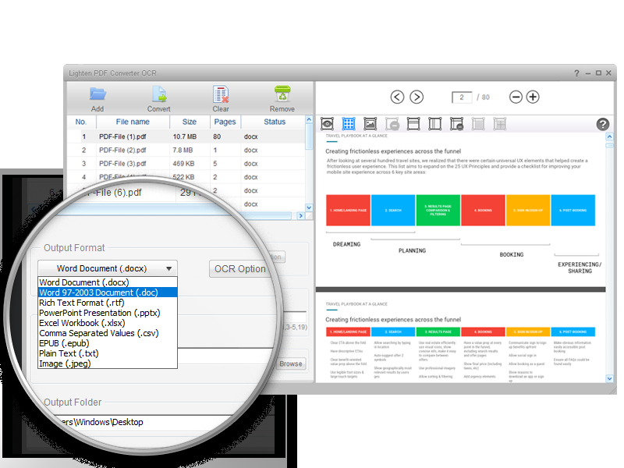Image resolution: width=624 pixels, height=468 pixels.
Task: Click the remove table line icon
Action: (456, 124)
